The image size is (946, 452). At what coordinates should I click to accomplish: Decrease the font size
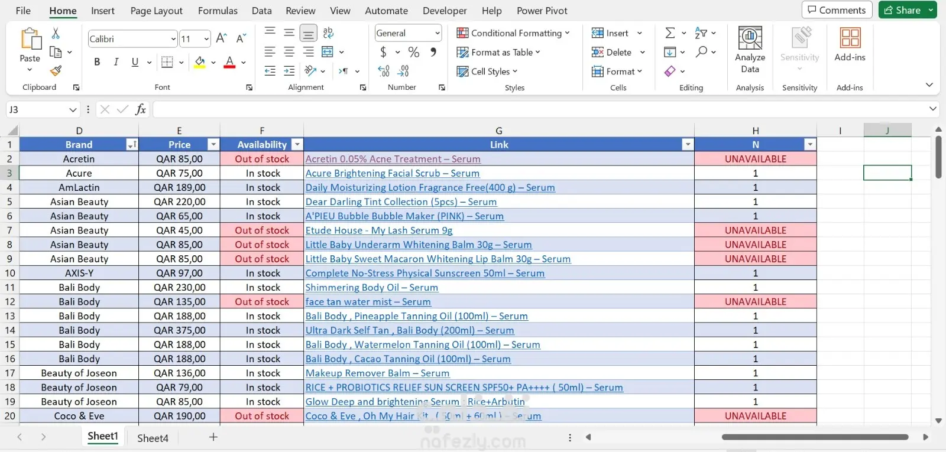pyautogui.click(x=241, y=38)
